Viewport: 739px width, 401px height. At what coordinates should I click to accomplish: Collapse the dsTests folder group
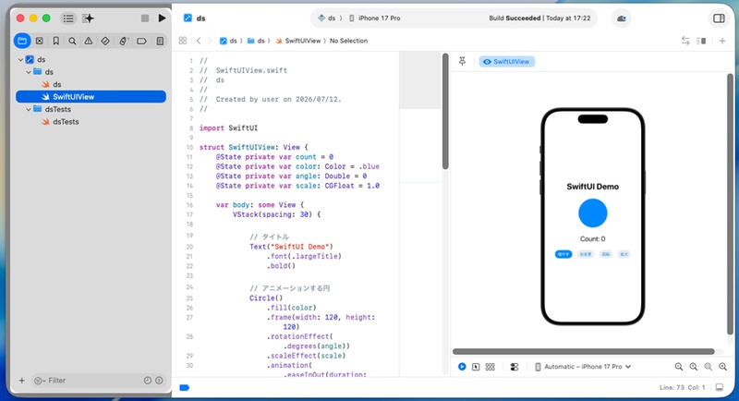(29, 109)
